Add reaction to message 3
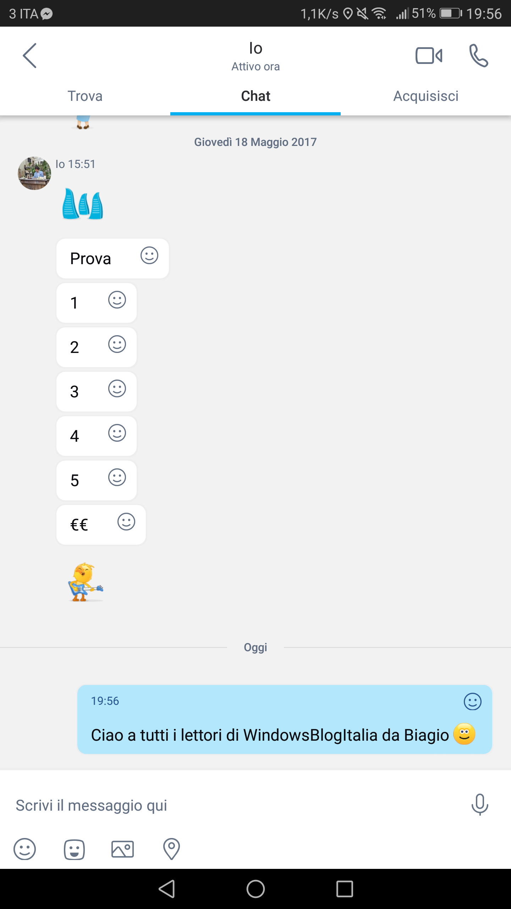This screenshot has height=909, width=511. (x=117, y=388)
